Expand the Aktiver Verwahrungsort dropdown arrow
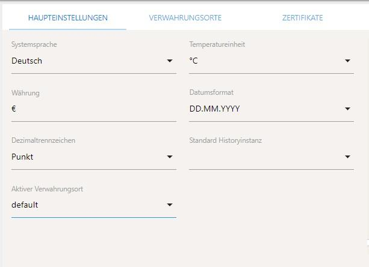The image size is (369, 267). [x=170, y=205]
